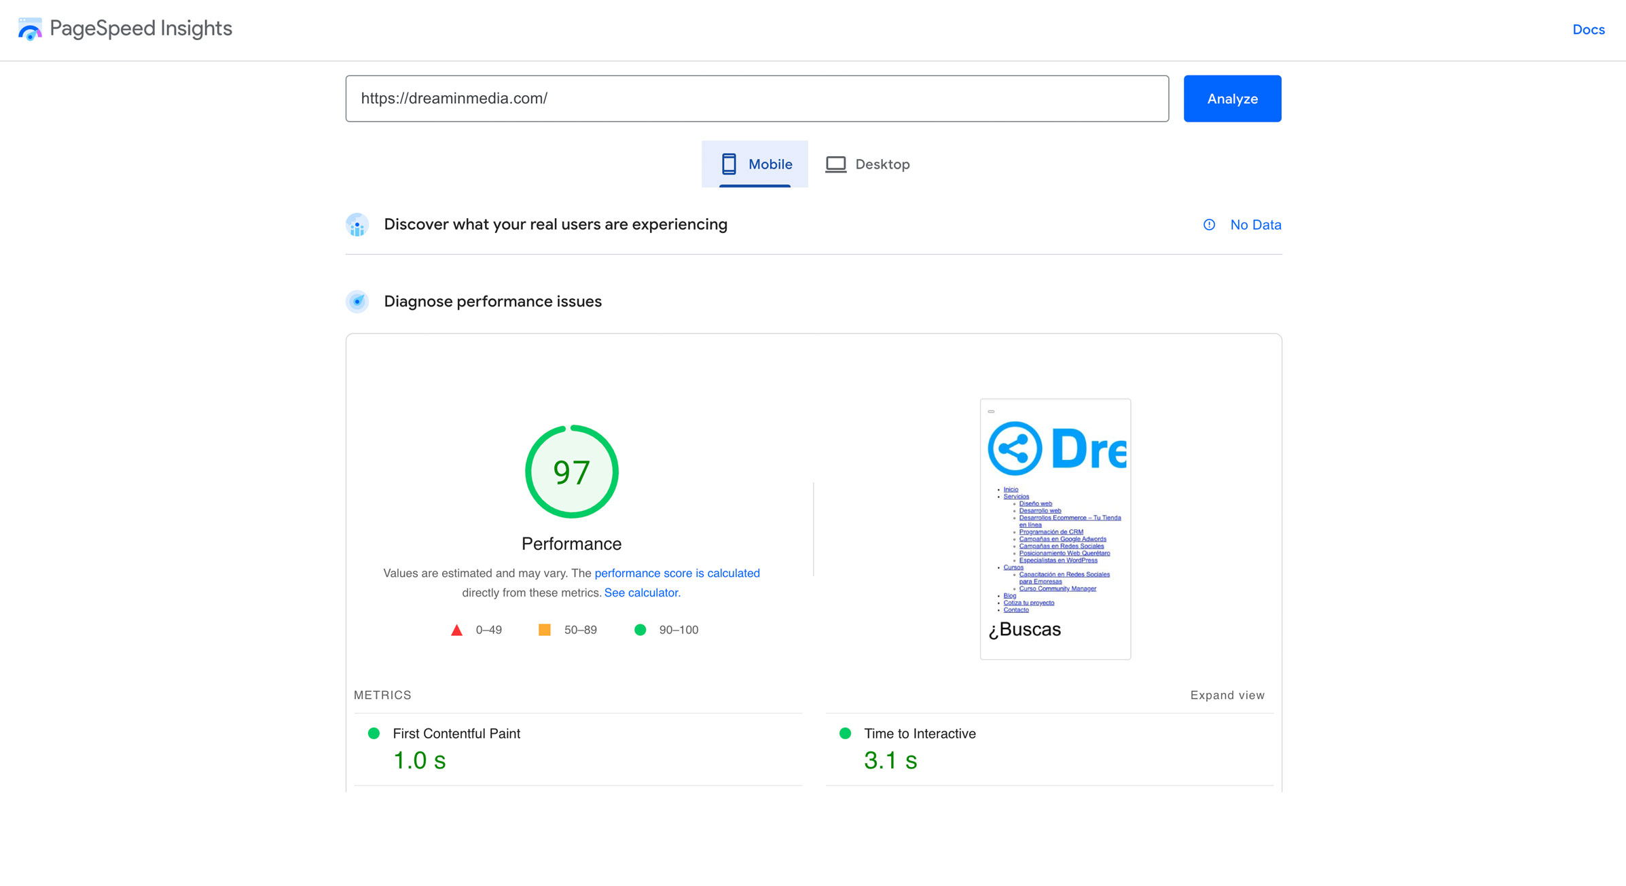Click the No Data info icon
Screen dimensions: 1626x886
pos(1209,225)
